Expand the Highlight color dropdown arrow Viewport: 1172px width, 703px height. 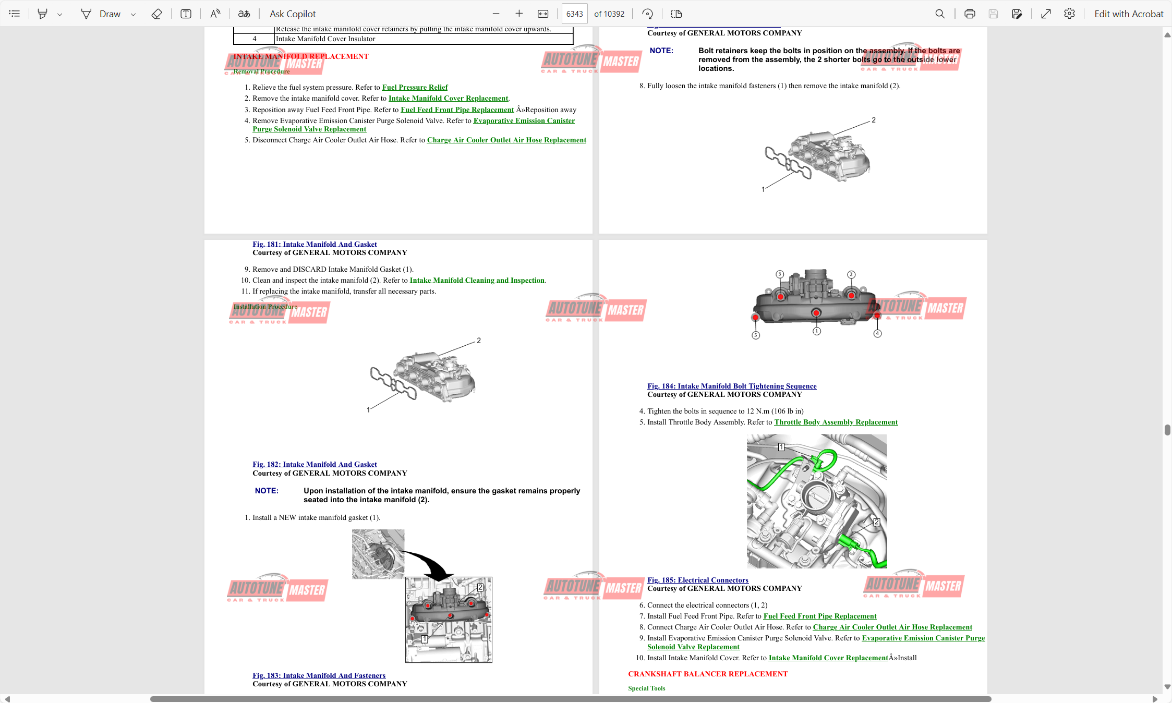click(59, 14)
